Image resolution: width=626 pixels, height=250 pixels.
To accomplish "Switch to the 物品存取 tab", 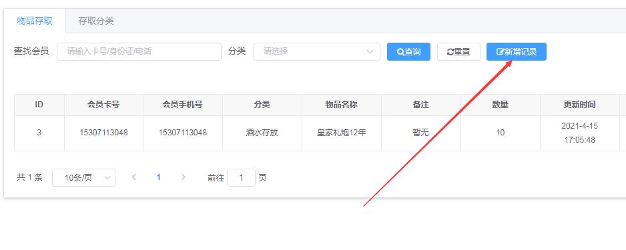I will (x=35, y=21).
